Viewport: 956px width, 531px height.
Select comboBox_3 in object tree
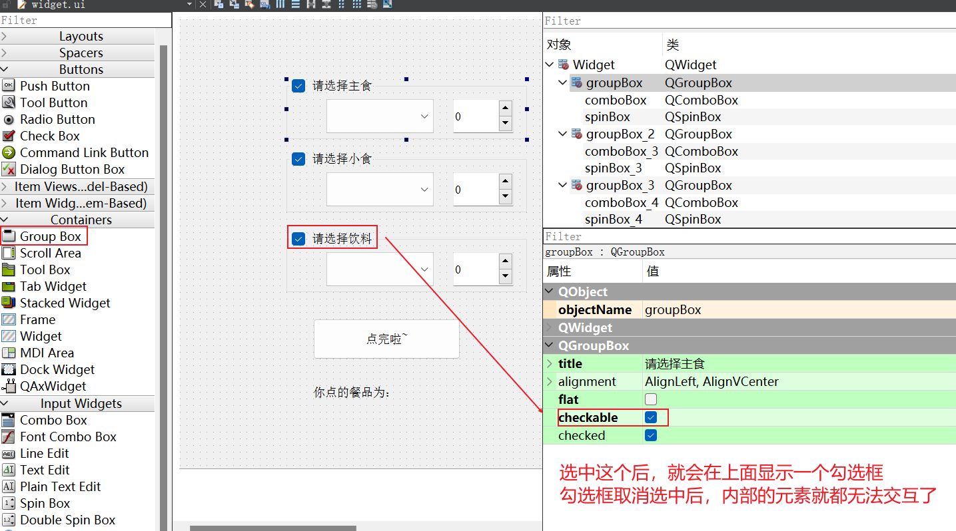point(622,151)
